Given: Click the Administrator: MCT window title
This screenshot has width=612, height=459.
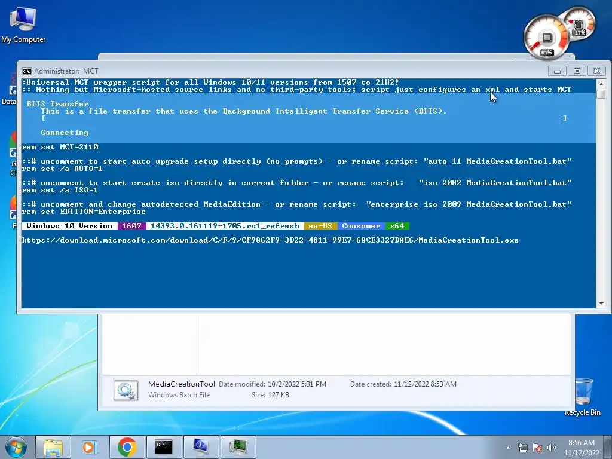Looking at the screenshot, I should [66, 71].
